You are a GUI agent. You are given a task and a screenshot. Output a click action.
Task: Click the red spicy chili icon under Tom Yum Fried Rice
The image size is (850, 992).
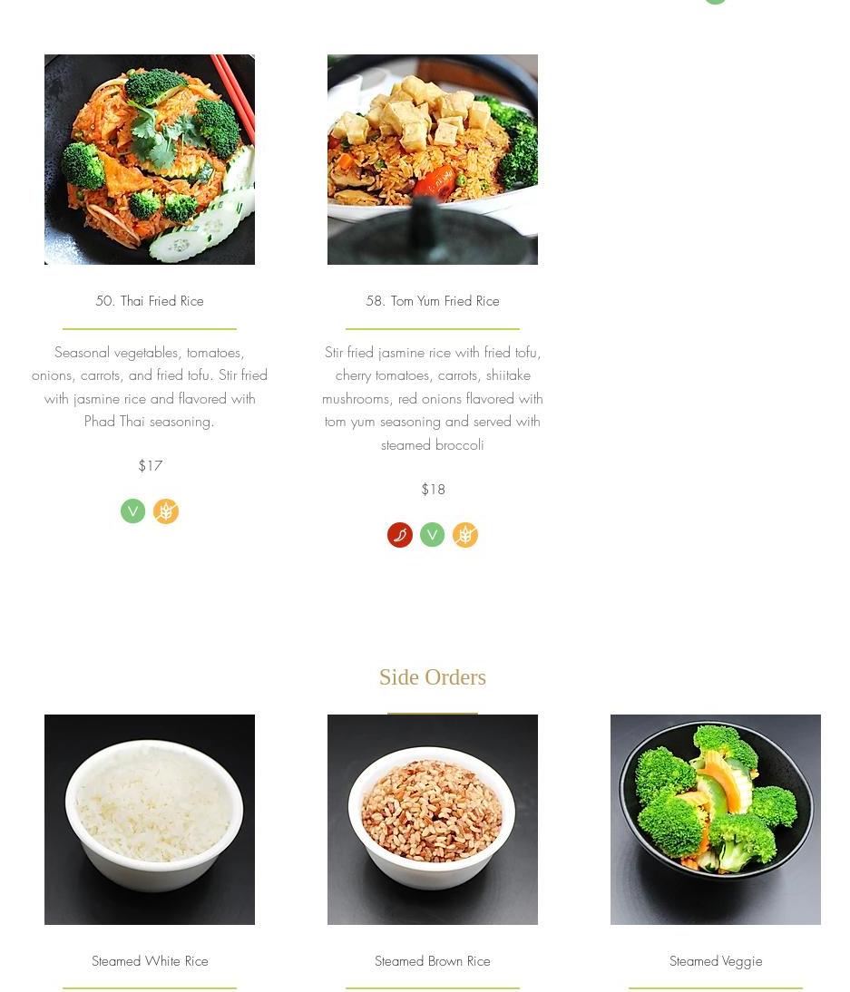click(400, 535)
